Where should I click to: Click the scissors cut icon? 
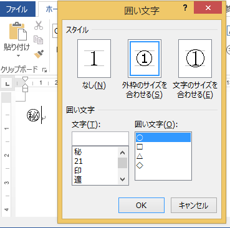coord(39,26)
